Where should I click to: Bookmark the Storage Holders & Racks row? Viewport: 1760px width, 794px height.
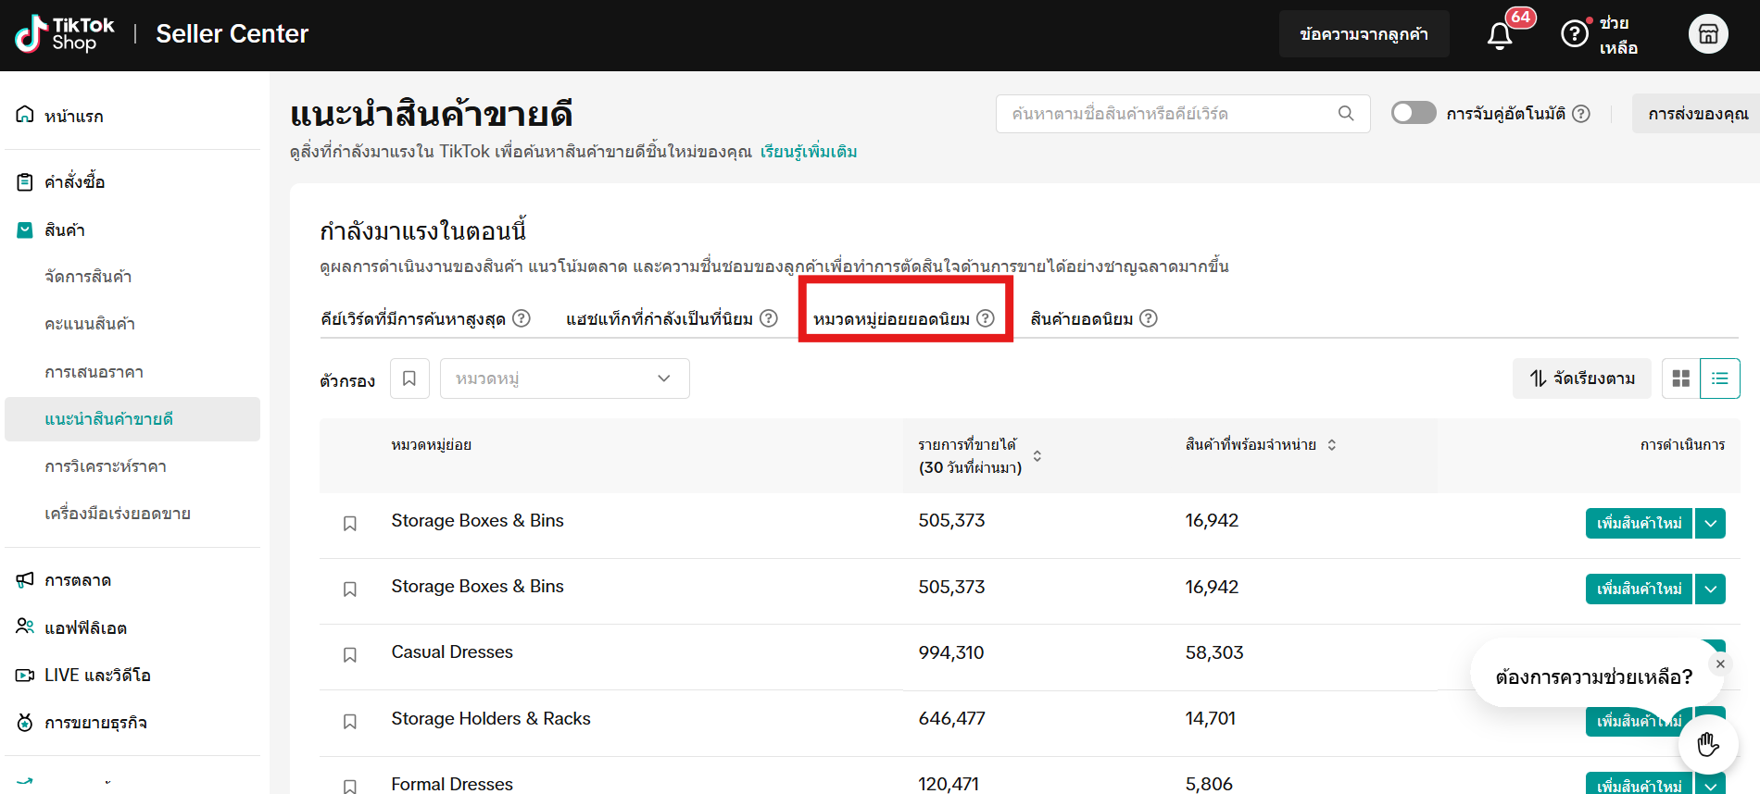[350, 721]
